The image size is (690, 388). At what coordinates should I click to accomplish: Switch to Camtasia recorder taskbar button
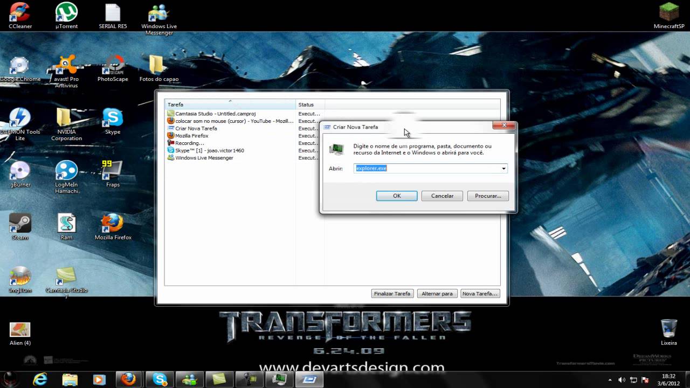250,379
